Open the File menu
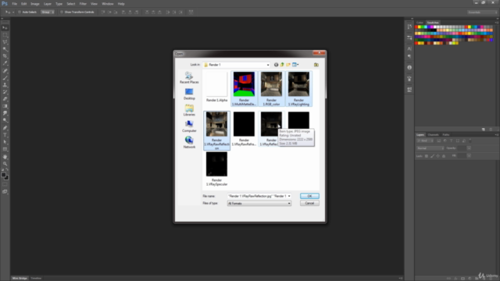Image resolution: width=500 pixels, height=281 pixels. [x=14, y=4]
